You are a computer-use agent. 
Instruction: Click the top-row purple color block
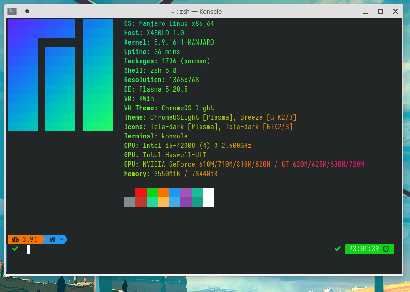coord(186,192)
